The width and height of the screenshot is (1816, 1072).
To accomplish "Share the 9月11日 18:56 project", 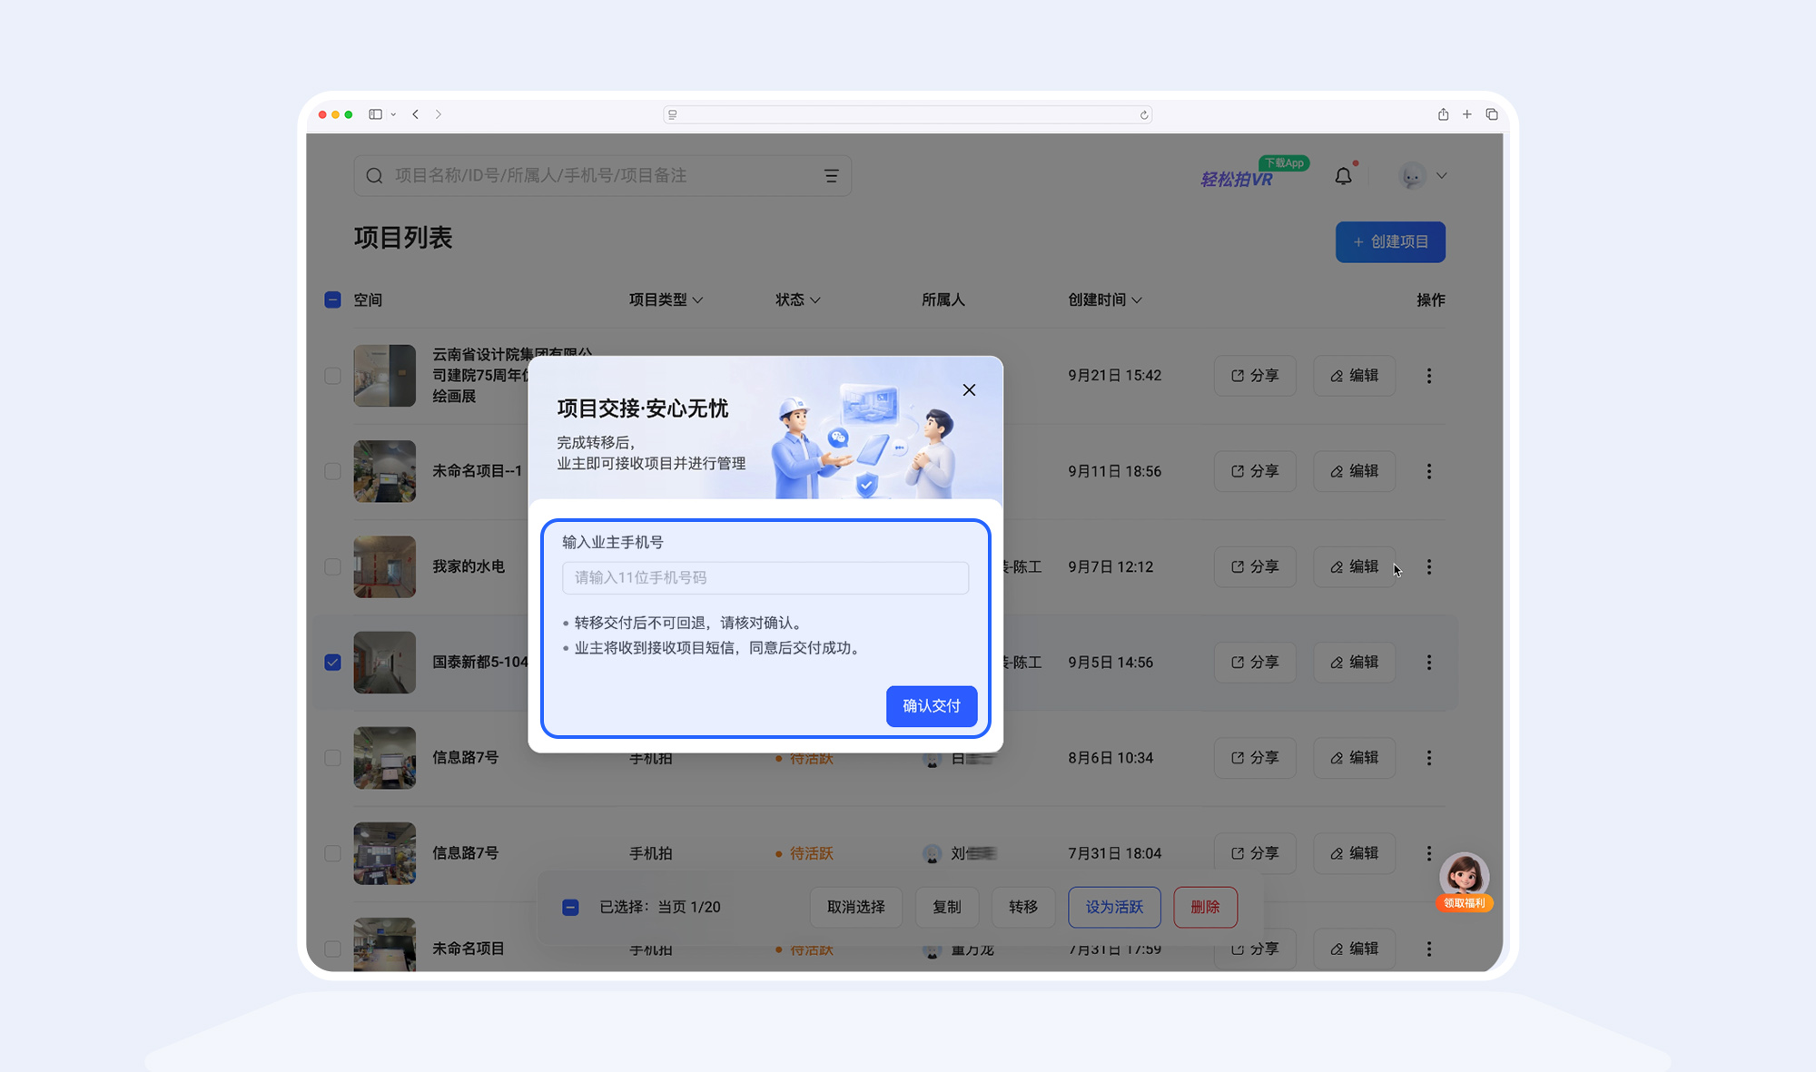I will coord(1255,471).
